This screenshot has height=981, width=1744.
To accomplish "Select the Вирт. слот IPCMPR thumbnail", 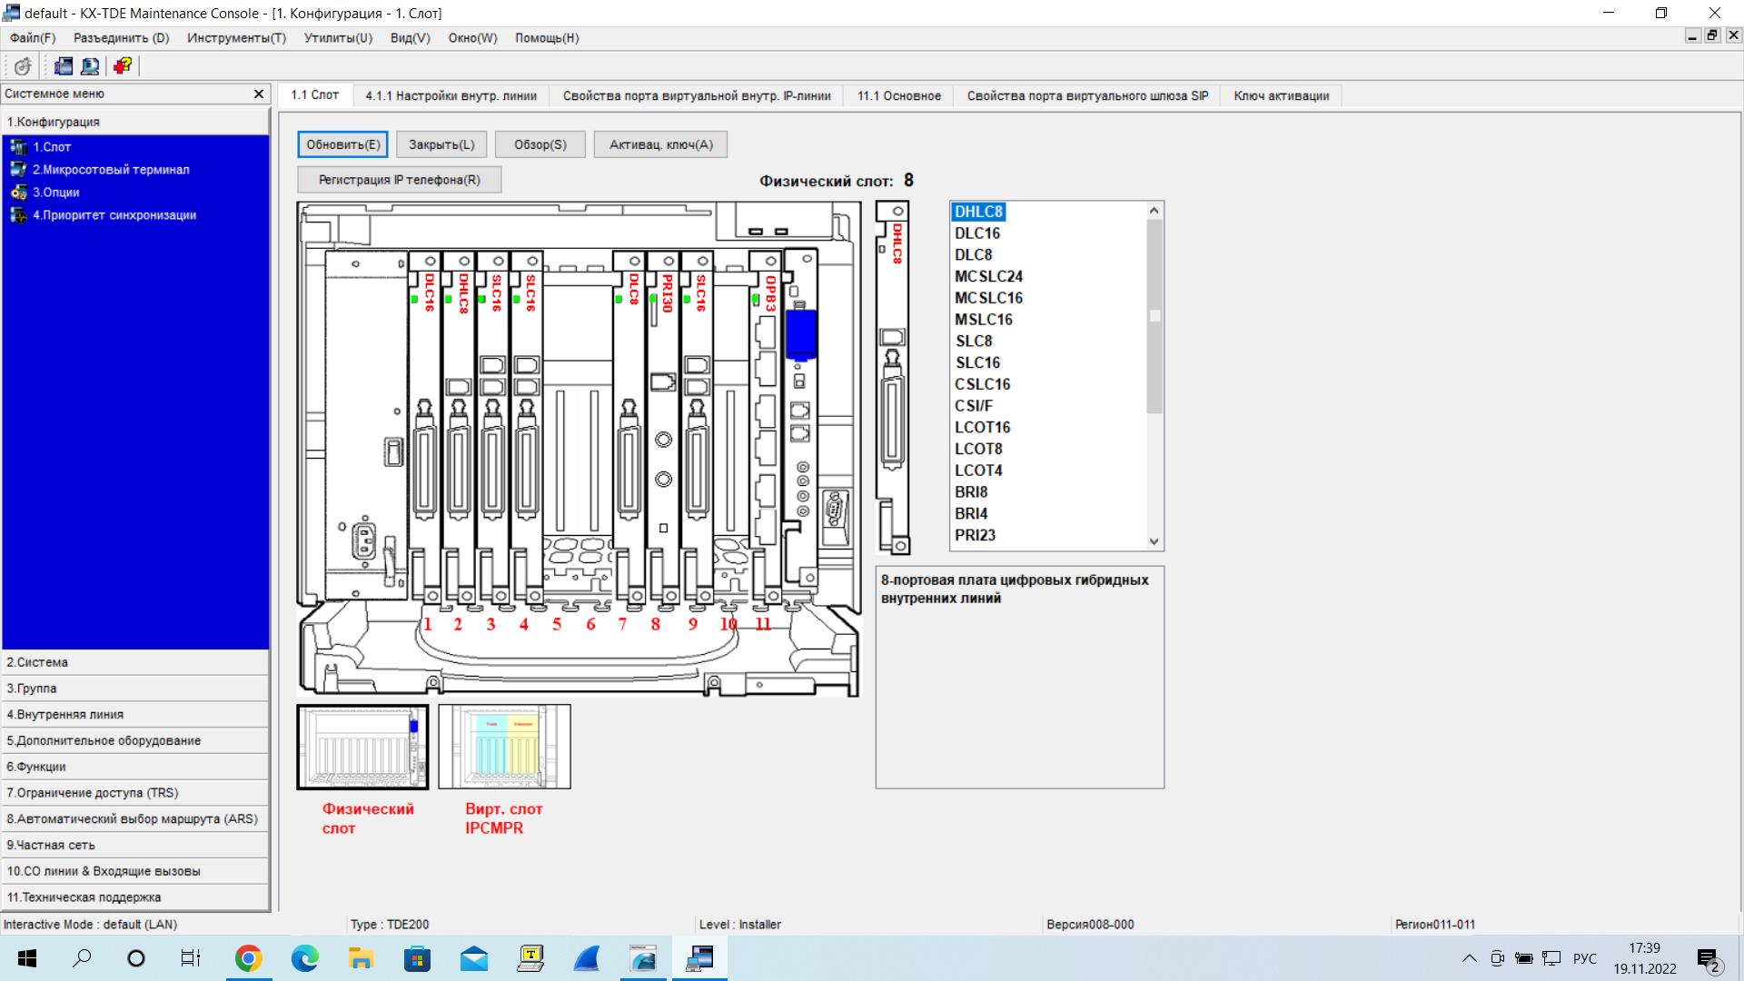I will (504, 747).
